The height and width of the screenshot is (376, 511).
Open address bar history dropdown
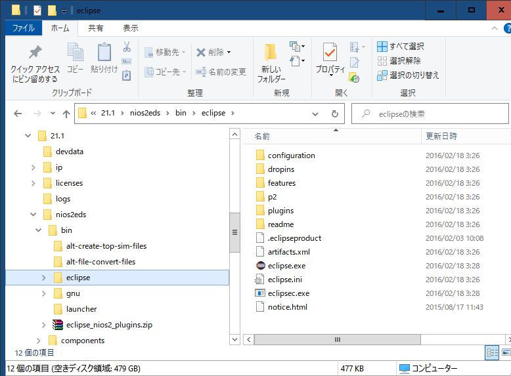pos(315,114)
